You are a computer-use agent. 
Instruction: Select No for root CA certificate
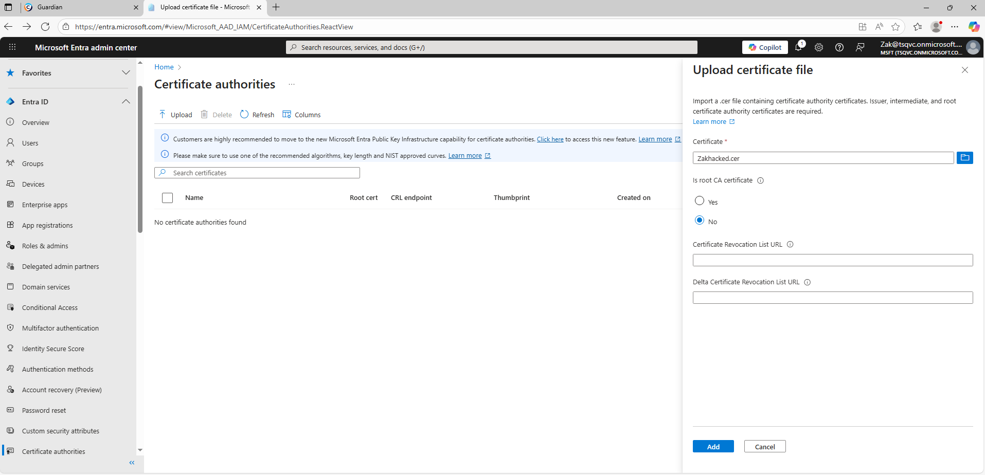pyautogui.click(x=700, y=221)
